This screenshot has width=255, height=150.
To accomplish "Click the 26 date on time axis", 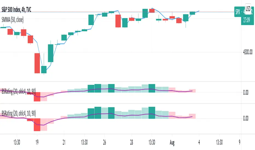I will click(105, 142).
